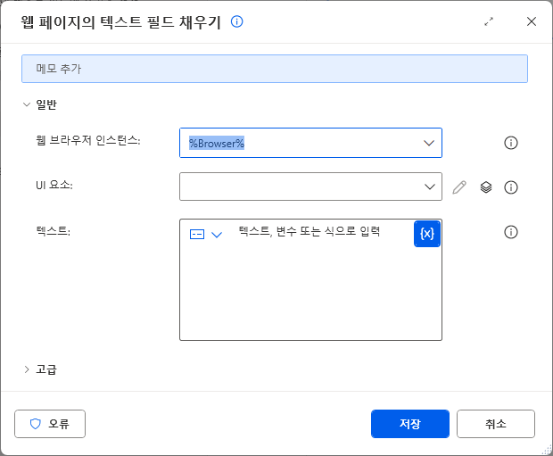The width and height of the screenshot is (553, 456).
Task: Open the text input type chevron dropdown
Action: [x=217, y=235]
